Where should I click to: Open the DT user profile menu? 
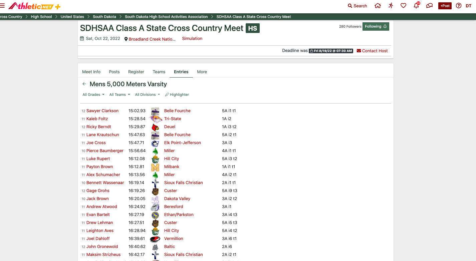pyautogui.click(x=468, y=6)
